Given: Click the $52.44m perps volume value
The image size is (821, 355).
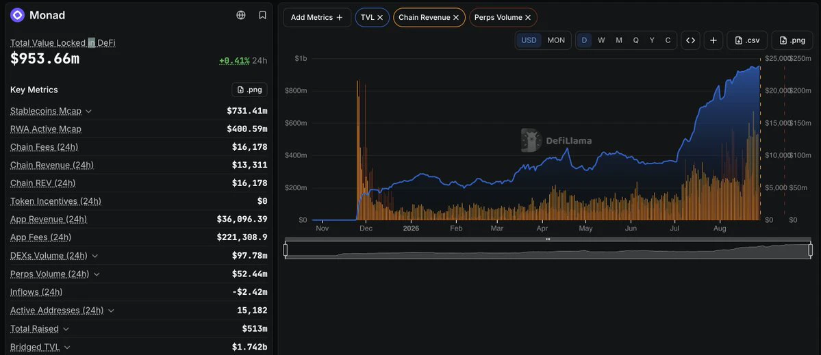Looking at the screenshot, I should [250, 274].
